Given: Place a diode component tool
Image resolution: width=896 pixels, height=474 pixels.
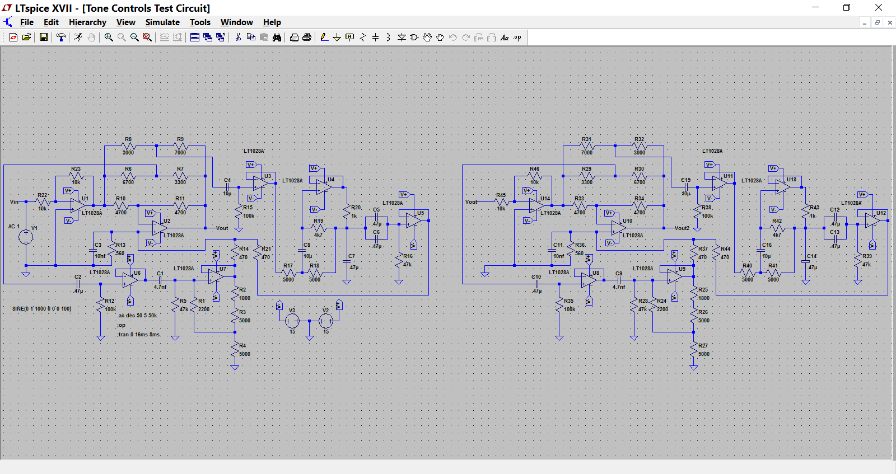Looking at the screenshot, I should [402, 37].
